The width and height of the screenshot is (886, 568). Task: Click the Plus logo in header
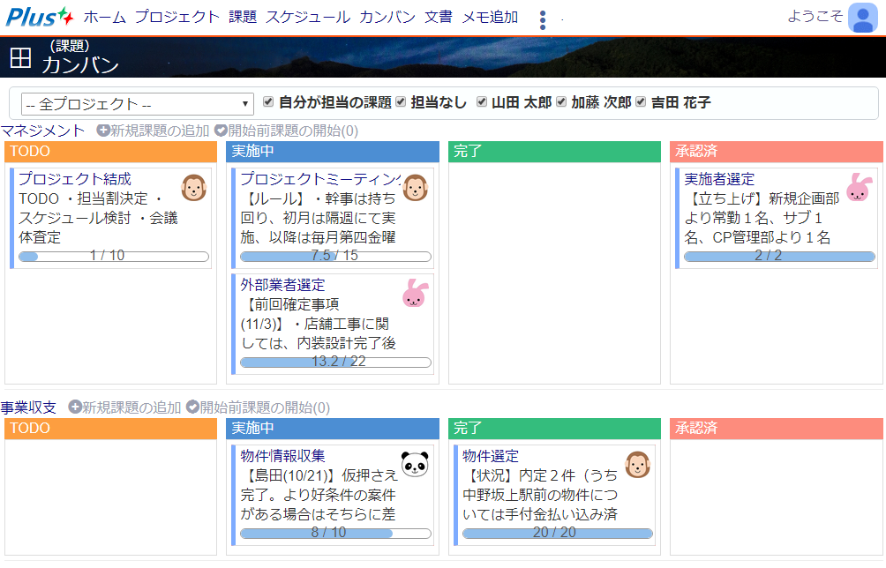[x=40, y=17]
